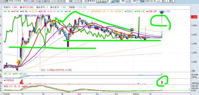The width and height of the screenshot is (199, 95).
Task: Enable the 당일 checkbox
Action: 138,1
